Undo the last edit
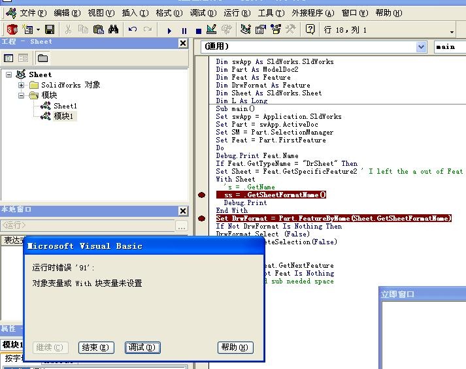 coord(133,29)
